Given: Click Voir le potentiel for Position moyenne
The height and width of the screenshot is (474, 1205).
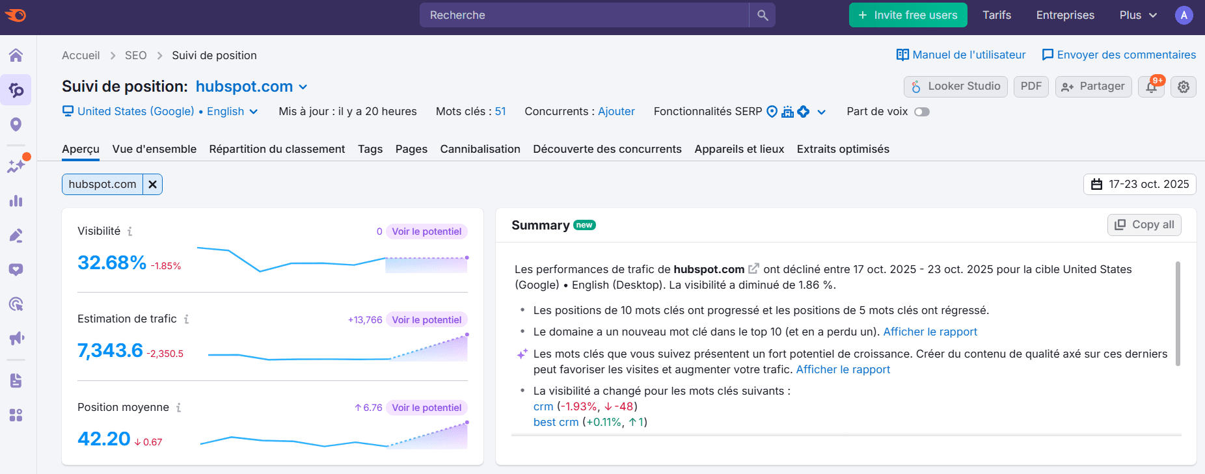Looking at the screenshot, I should (x=427, y=408).
